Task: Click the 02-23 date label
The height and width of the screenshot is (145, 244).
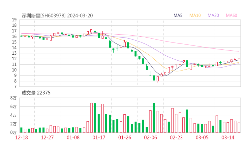Action: click(x=176, y=137)
